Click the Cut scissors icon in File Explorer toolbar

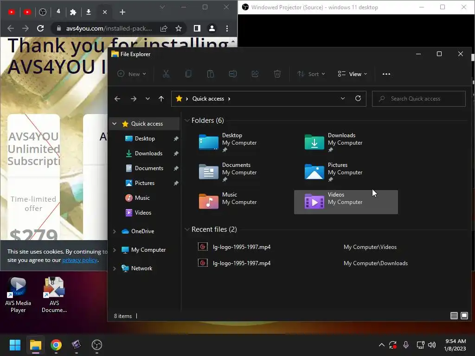pos(166,74)
